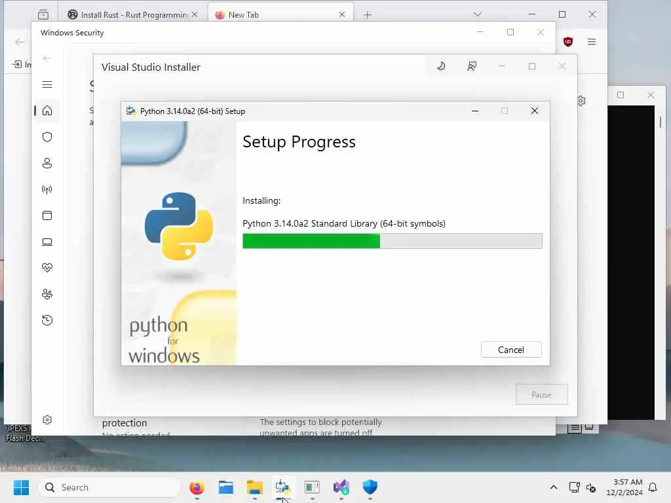This screenshot has width=671, height=503.
Task: Open Family options icon in sidebar
Action: (47, 294)
